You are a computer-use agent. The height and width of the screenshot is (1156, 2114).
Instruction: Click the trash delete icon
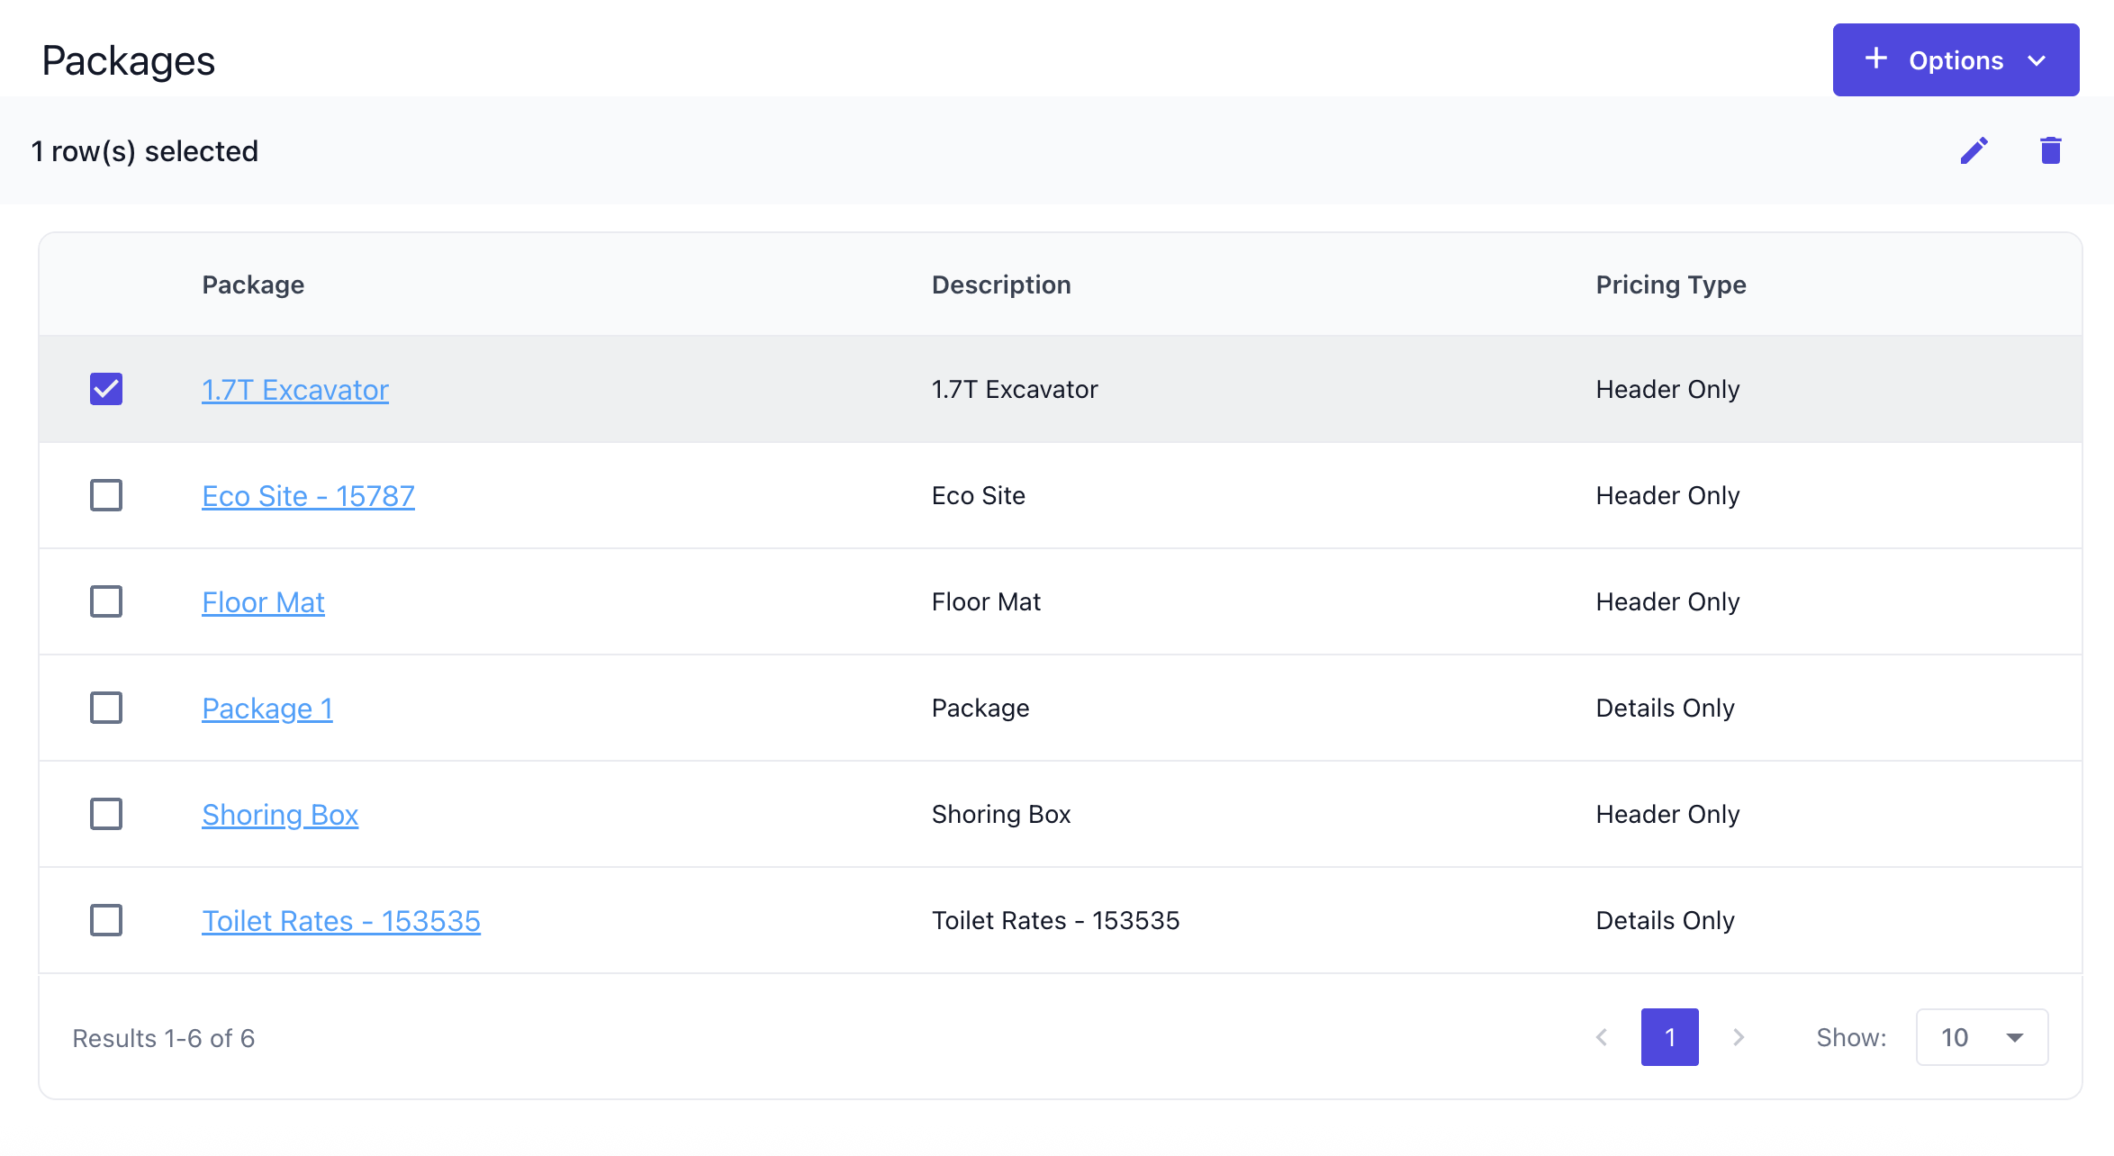click(2050, 150)
